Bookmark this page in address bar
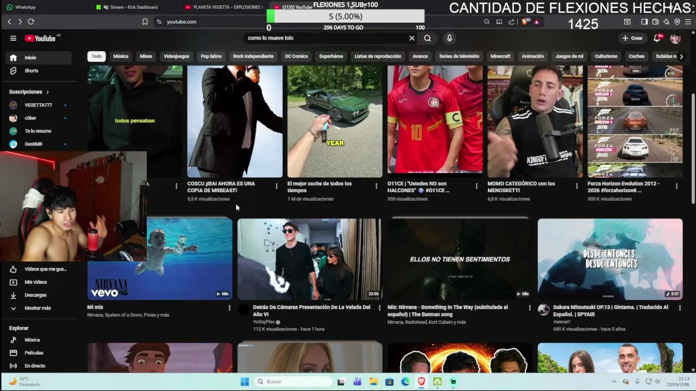 145,22
